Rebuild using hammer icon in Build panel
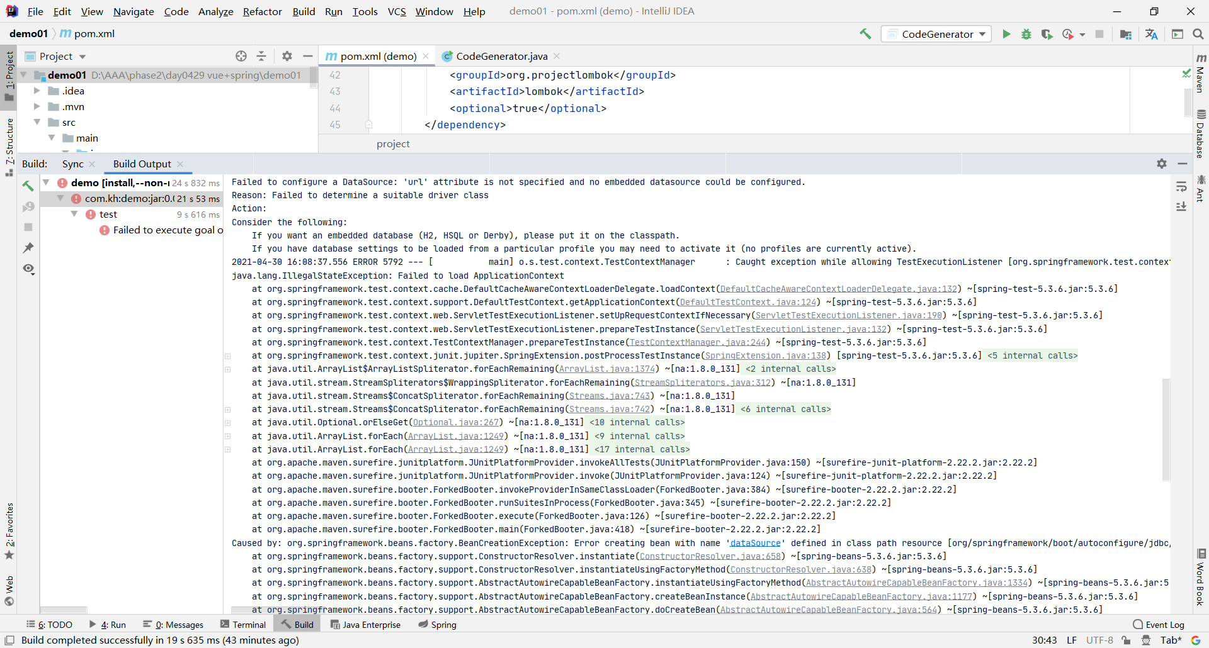Image resolution: width=1209 pixels, height=648 pixels. pyautogui.click(x=28, y=186)
